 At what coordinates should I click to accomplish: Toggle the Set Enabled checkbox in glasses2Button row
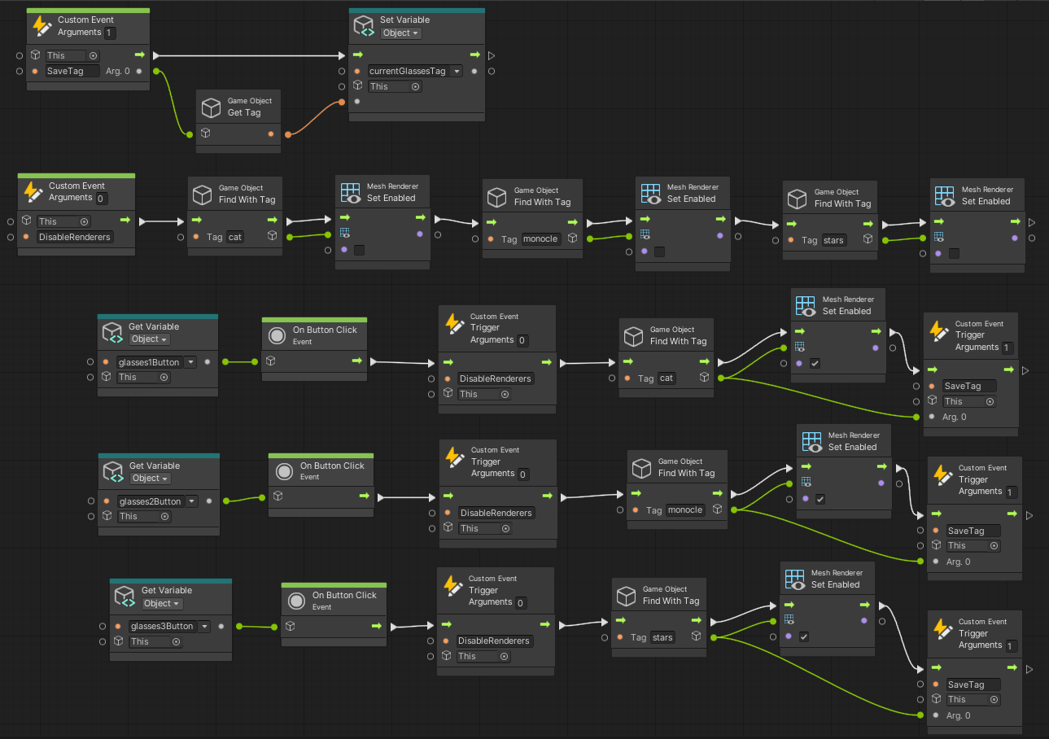click(820, 499)
